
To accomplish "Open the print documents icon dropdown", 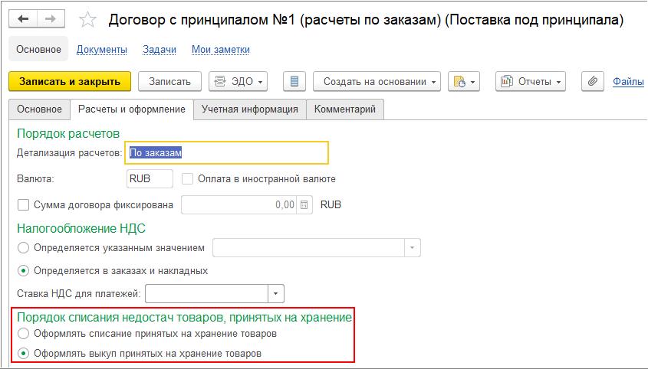I will click(465, 81).
